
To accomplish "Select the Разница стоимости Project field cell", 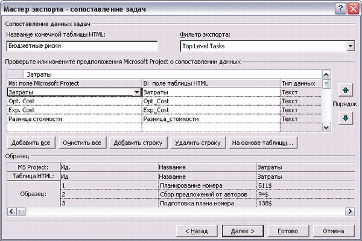I will click(x=75, y=119).
